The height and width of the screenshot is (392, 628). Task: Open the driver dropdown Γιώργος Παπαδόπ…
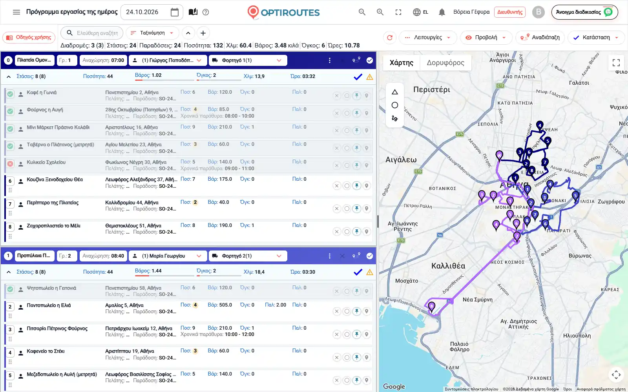168,60
